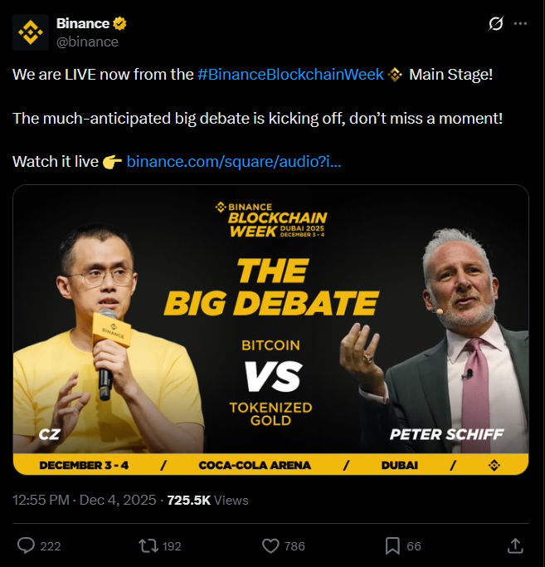Bookmark this tweet
The image size is (545, 567).
pyautogui.click(x=392, y=545)
